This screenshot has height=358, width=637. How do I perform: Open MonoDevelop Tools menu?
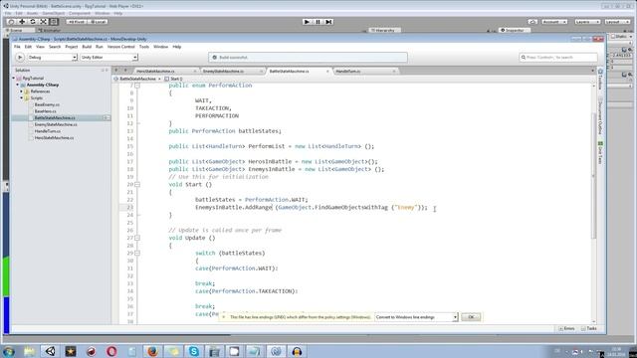click(143, 47)
